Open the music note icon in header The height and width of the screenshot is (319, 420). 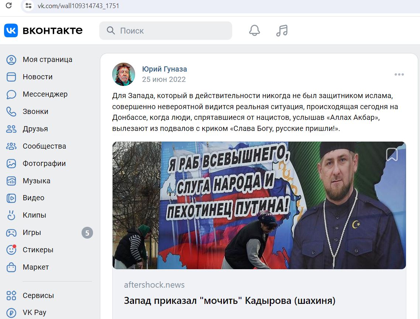tap(282, 31)
